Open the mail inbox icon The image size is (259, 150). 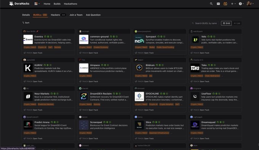218,4
